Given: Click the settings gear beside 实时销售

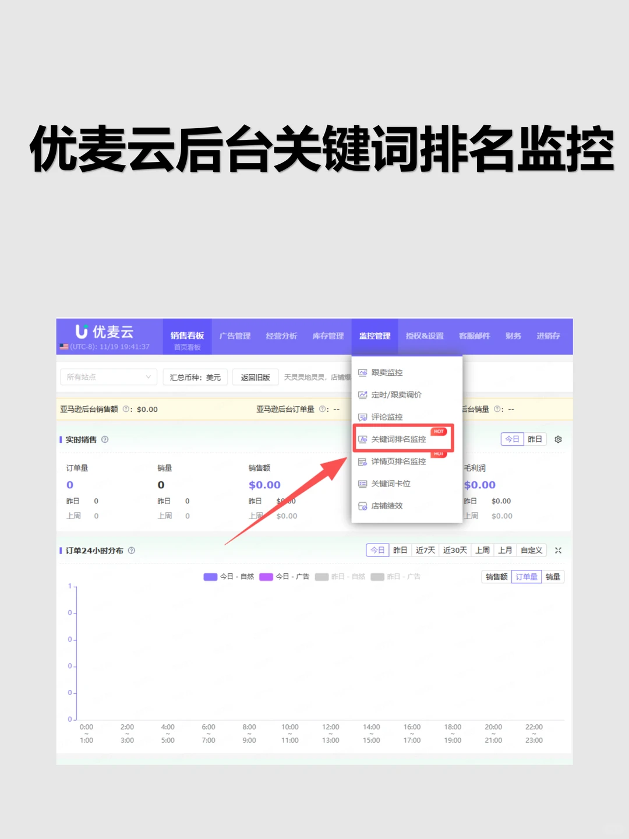Looking at the screenshot, I should point(558,439).
